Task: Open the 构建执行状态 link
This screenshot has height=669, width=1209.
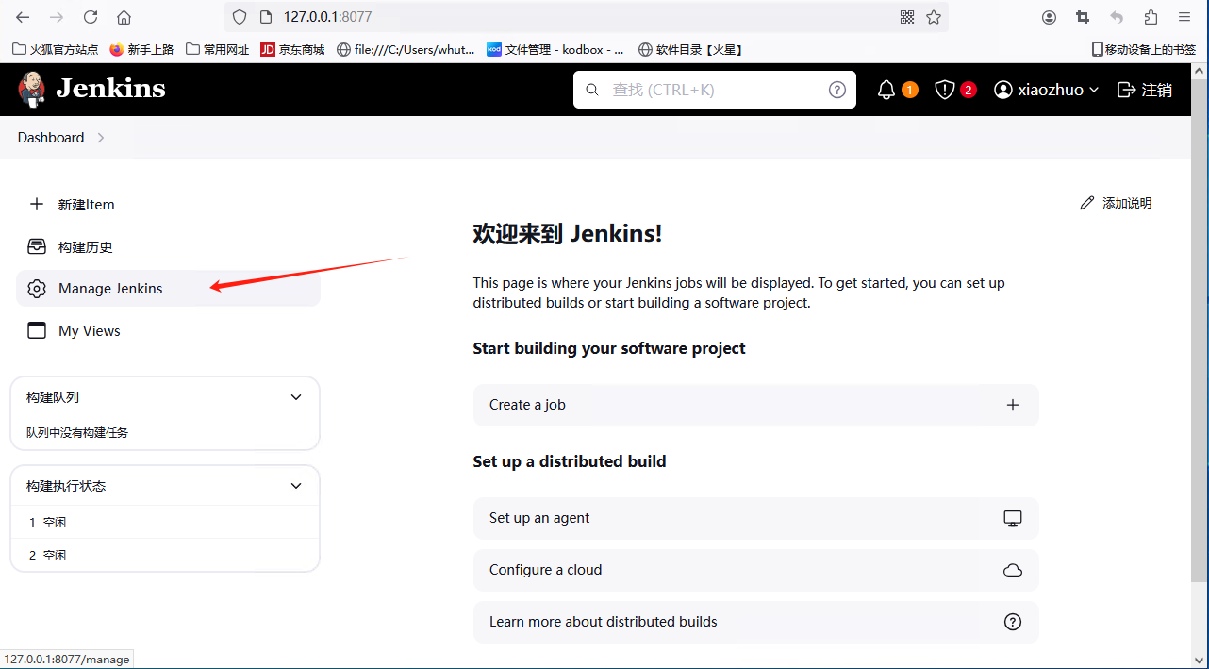Action: (66, 487)
